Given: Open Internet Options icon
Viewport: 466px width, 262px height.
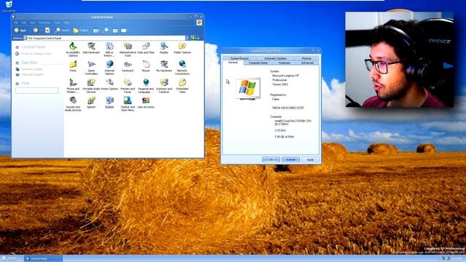Looking at the screenshot, I should 109,68.
